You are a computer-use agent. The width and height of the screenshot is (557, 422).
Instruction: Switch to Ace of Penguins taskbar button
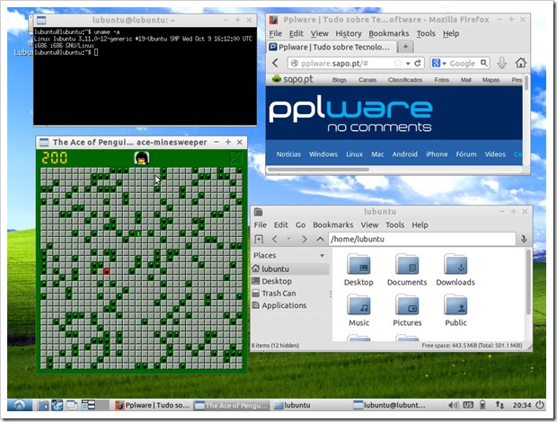tap(232, 405)
